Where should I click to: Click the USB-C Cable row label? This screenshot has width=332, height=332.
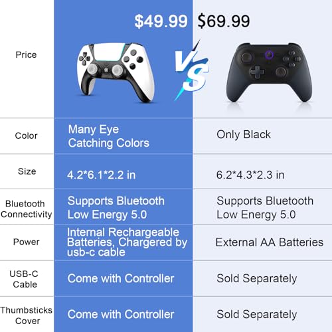point(25,279)
